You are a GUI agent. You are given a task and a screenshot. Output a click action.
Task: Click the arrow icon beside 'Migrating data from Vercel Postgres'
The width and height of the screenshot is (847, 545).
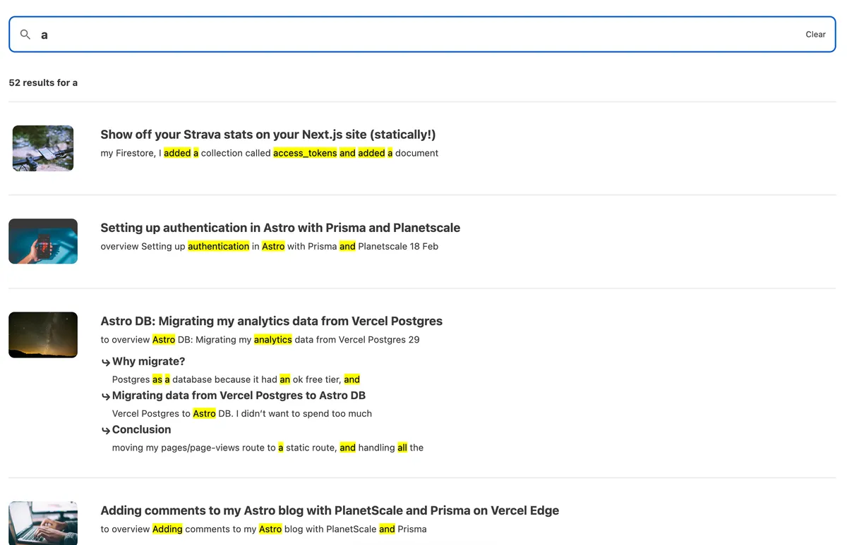click(105, 396)
